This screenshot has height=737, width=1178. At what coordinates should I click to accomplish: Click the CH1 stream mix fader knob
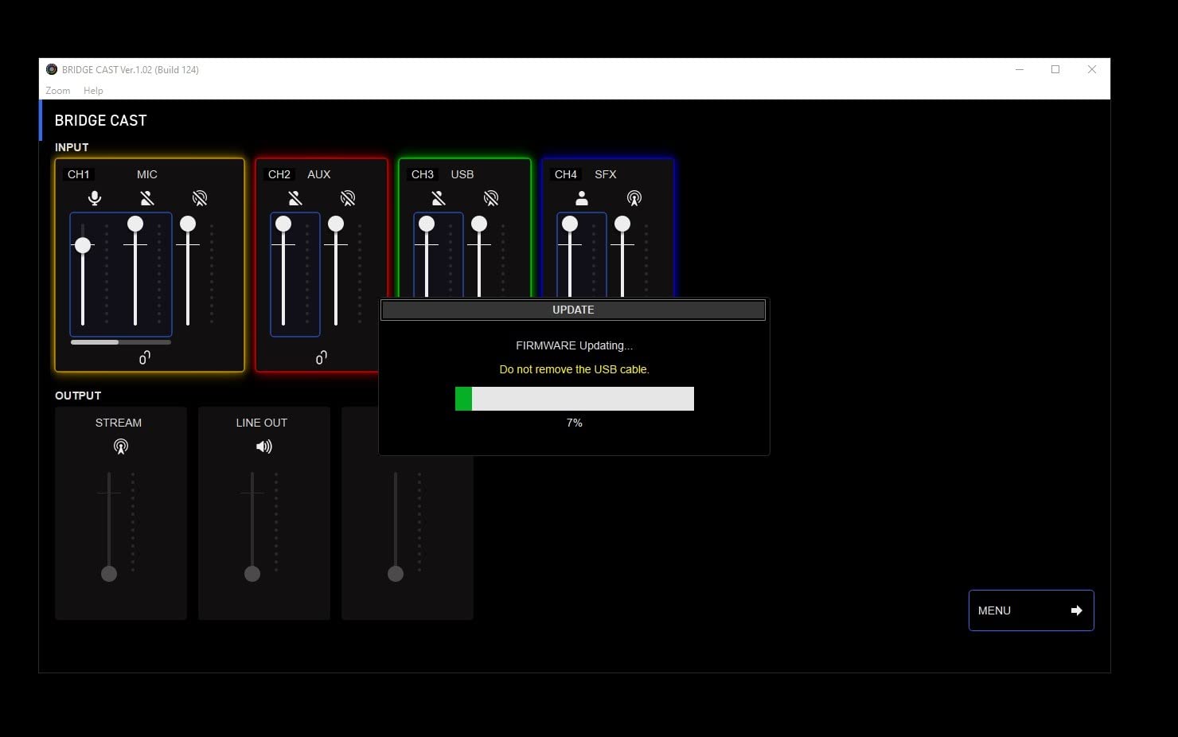[188, 224]
